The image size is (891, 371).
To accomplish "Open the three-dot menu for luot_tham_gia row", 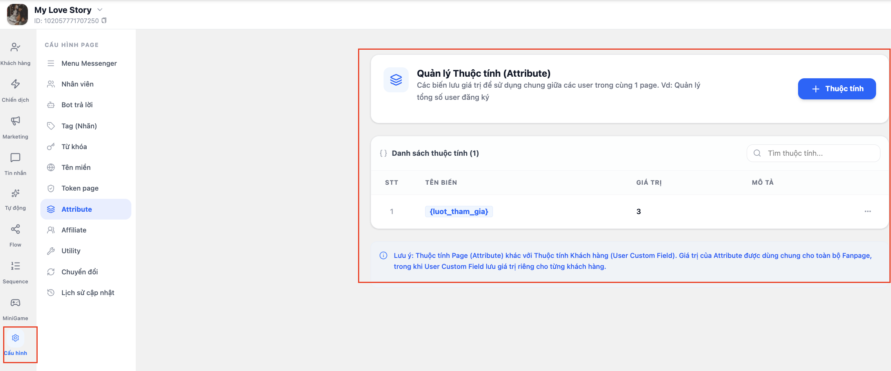I will pyautogui.click(x=867, y=211).
